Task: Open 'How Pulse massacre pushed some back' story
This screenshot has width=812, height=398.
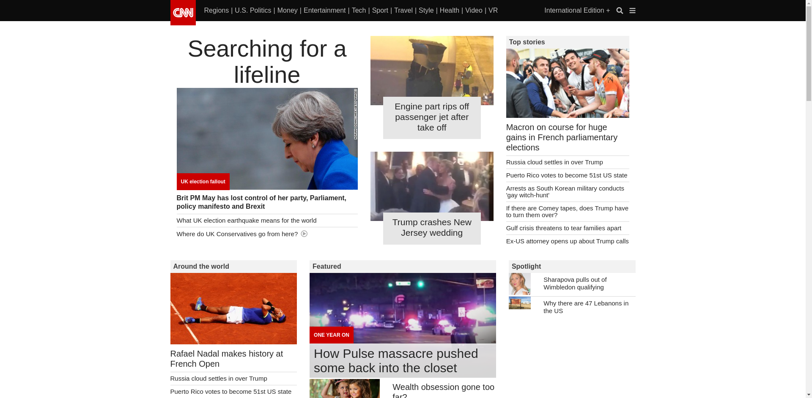Action: [x=396, y=361]
